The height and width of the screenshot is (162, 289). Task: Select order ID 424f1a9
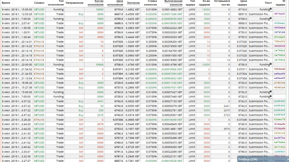coord(280,87)
